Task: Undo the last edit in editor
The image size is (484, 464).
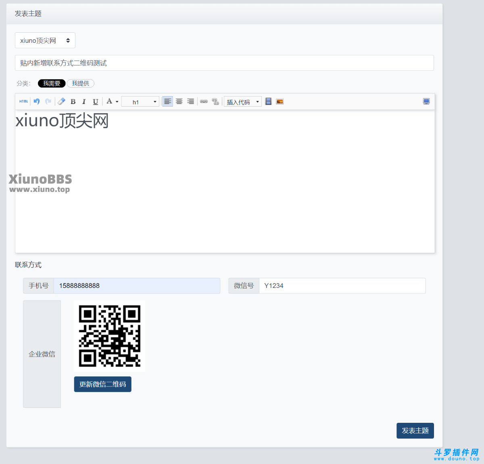Action: coord(37,101)
